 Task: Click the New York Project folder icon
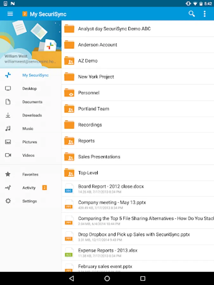[x=69, y=77]
